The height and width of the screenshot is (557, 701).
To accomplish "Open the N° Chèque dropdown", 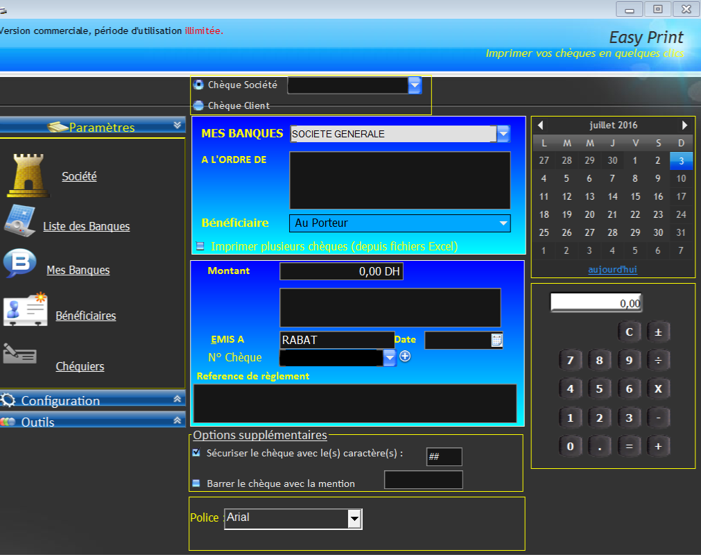I will click(x=390, y=357).
